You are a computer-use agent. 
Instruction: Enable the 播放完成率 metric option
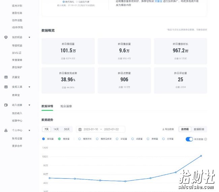tap(97, 139)
